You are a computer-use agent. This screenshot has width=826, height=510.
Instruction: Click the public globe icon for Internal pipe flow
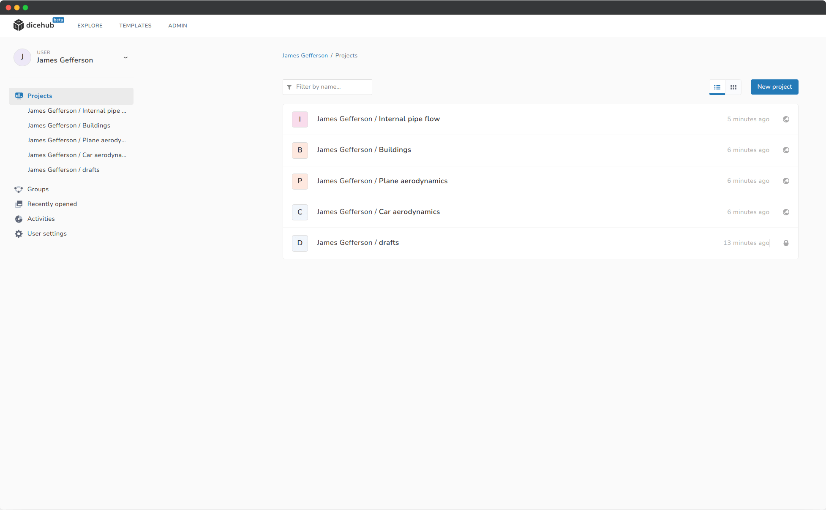pos(786,119)
